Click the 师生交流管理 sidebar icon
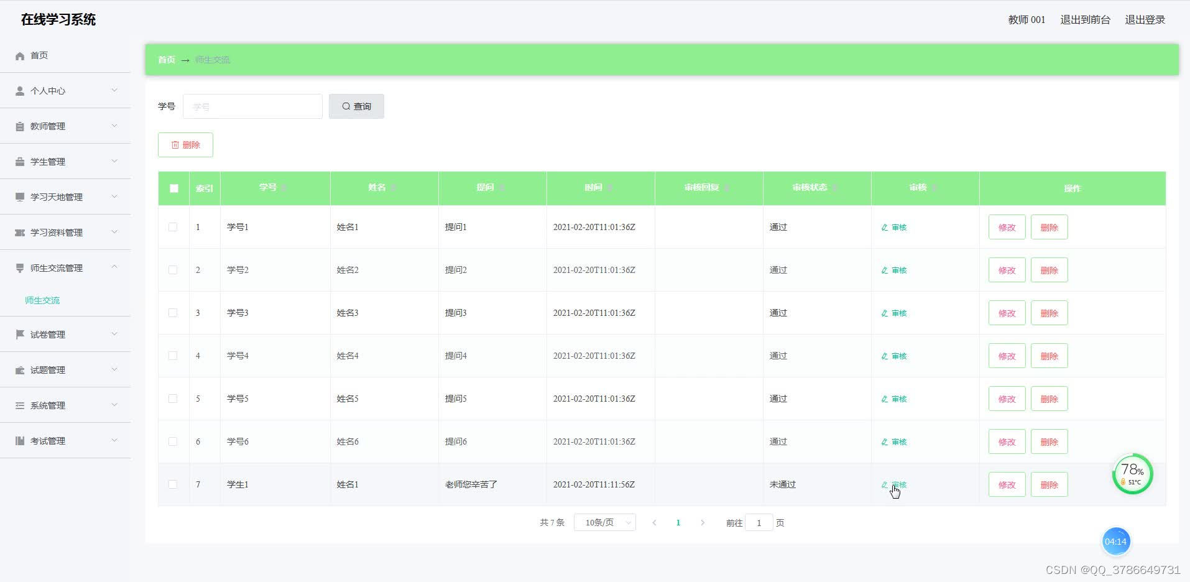Viewport: 1190px width, 582px height. 20,268
